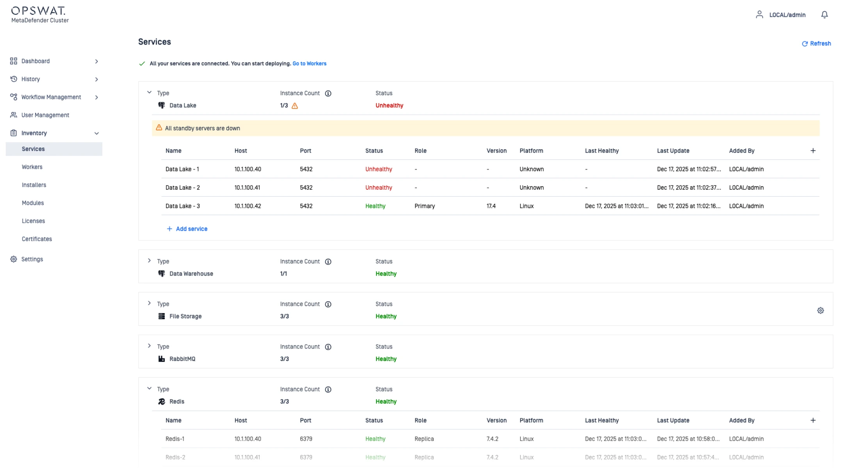
Task: Click Add service under the Data Lake table
Action: click(x=187, y=229)
